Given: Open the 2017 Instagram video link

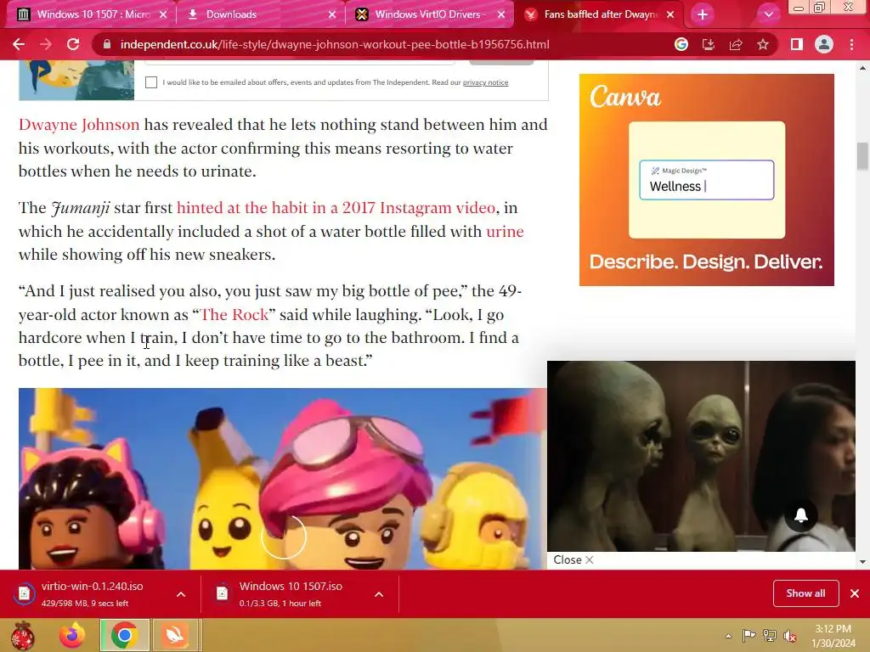Looking at the screenshot, I should (x=336, y=208).
